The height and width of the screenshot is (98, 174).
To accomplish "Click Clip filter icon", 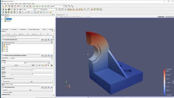I will [x=9, y=12].
